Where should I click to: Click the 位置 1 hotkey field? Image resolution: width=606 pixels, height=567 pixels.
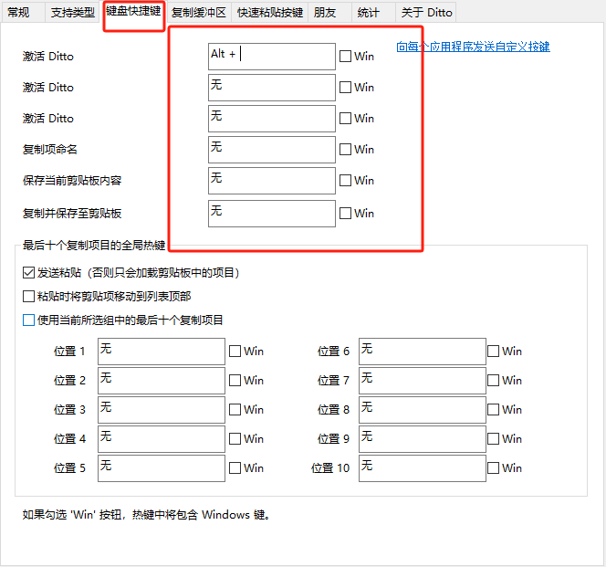(x=161, y=352)
